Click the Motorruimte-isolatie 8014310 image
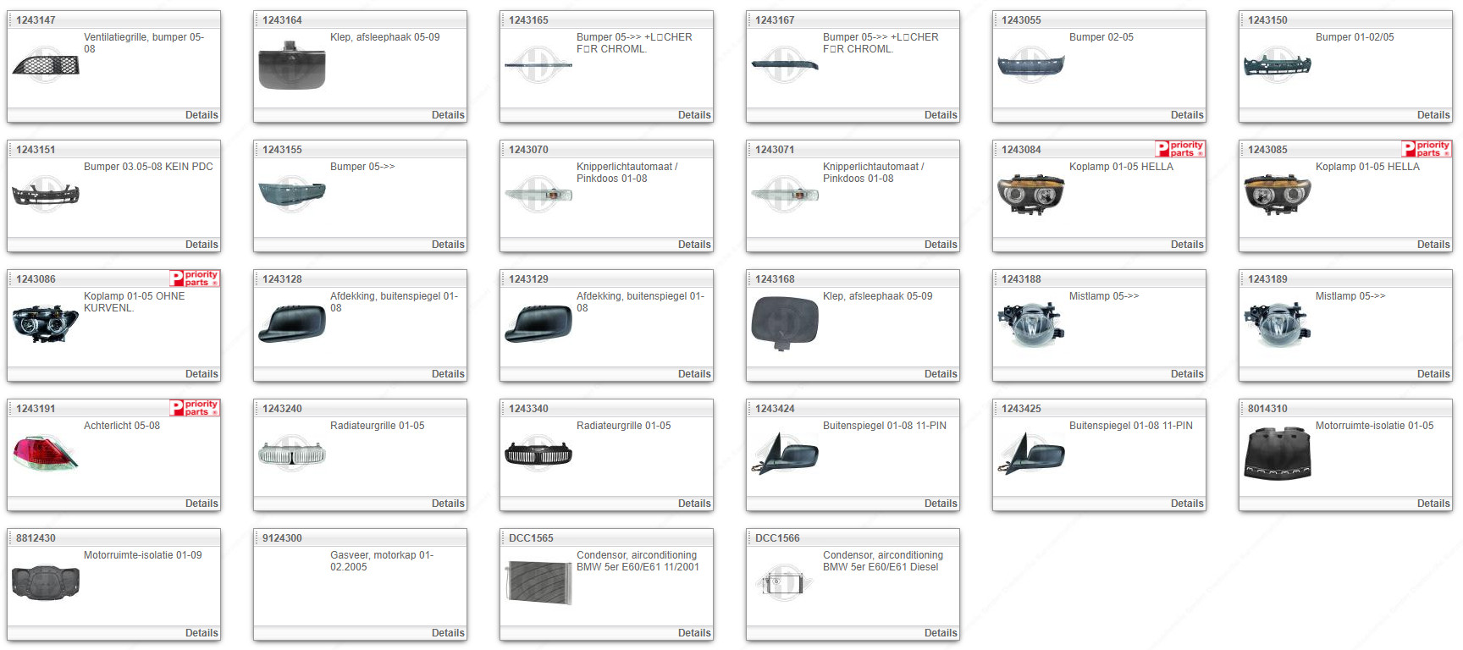Screen dimensions: 1463x650 (x=1278, y=454)
